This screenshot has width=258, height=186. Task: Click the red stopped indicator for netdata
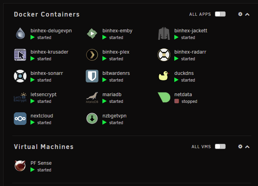point(177,101)
